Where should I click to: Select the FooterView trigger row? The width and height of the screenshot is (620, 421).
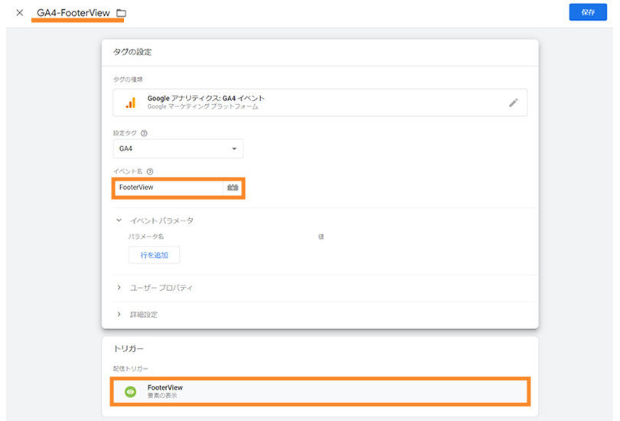pos(319,391)
